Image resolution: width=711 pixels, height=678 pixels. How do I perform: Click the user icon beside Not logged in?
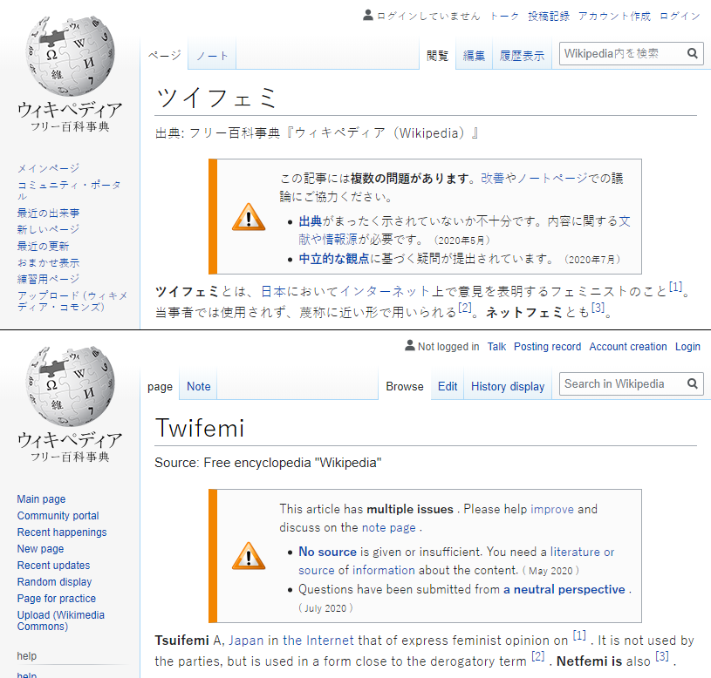pos(410,346)
